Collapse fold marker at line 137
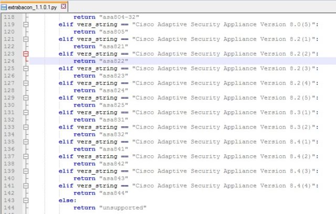336x214 pixels. (26, 156)
